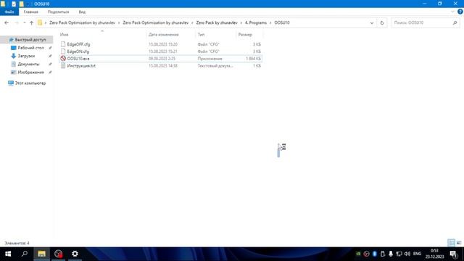Switch to the Главная ribbon tab
The image size is (464, 261).
(x=30, y=12)
